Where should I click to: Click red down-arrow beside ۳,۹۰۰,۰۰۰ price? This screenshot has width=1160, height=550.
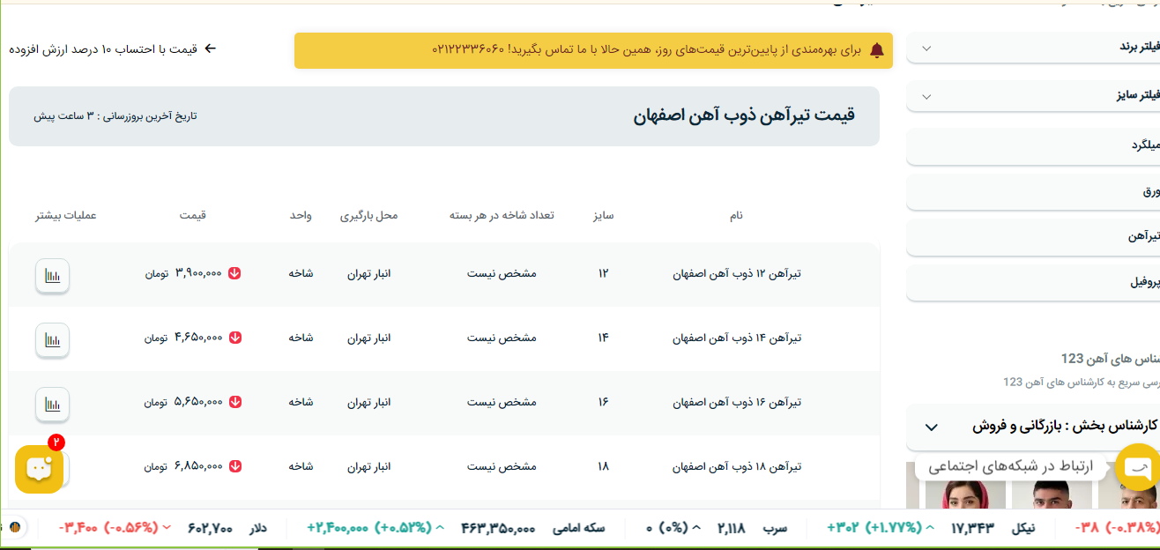[x=234, y=274]
